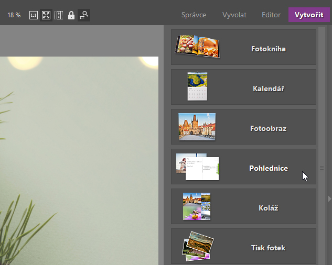The width and height of the screenshot is (332, 265).
Task: Fit image to whole screen icon
Action: point(46,15)
